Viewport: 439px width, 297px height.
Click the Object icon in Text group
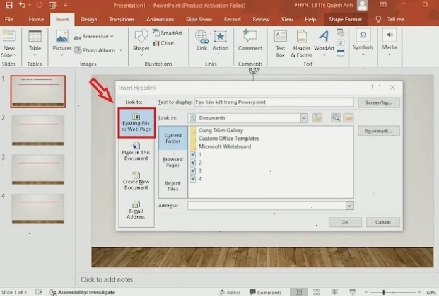[341, 53]
